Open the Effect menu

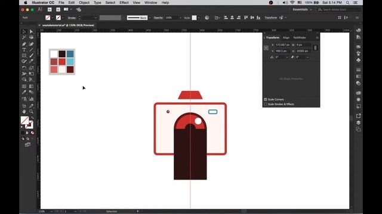coord(124,2)
